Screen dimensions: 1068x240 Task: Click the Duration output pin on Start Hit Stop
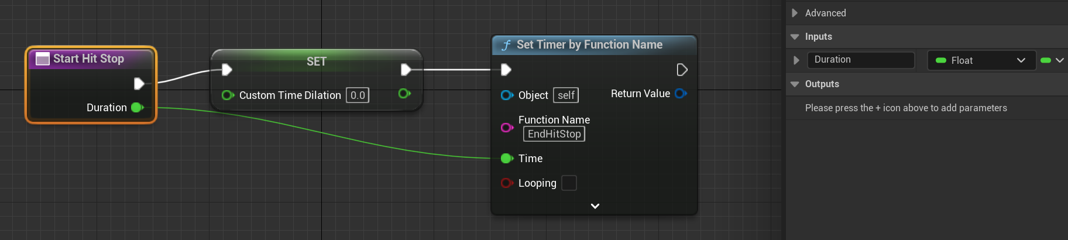(137, 107)
